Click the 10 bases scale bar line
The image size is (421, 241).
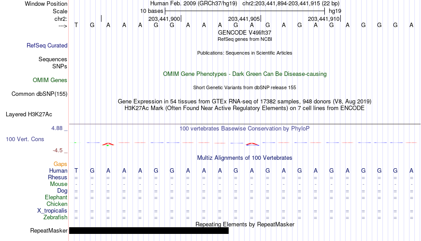(245, 11)
